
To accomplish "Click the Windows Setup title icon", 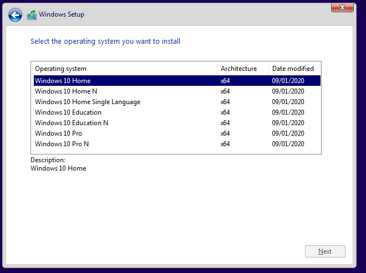I will click(32, 15).
